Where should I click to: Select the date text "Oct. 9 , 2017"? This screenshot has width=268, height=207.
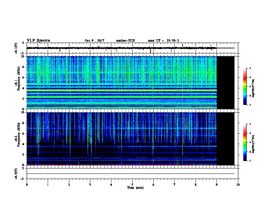point(94,41)
